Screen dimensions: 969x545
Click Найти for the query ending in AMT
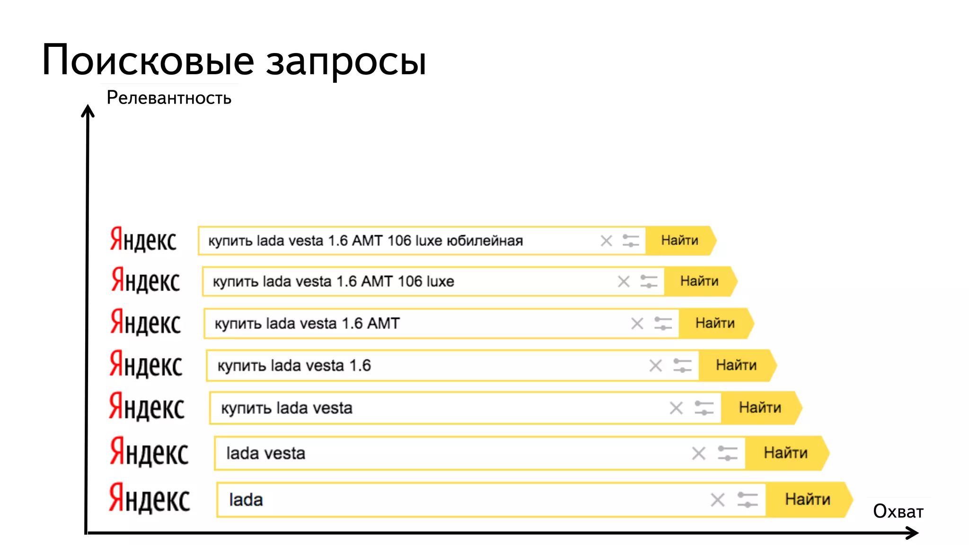click(x=716, y=323)
